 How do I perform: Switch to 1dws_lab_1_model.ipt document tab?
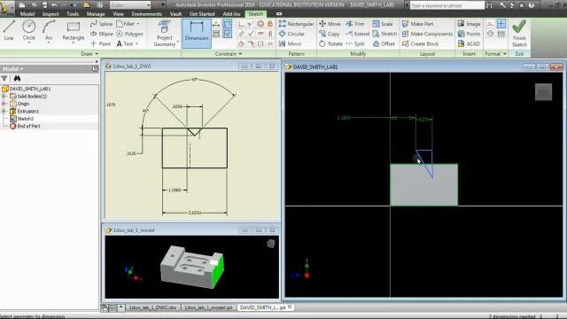click(x=208, y=307)
